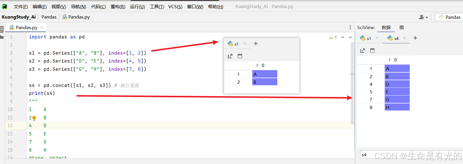Click the editor vertical scrollbar
The height and width of the screenshot is (164, 463).
click(352, 82)
